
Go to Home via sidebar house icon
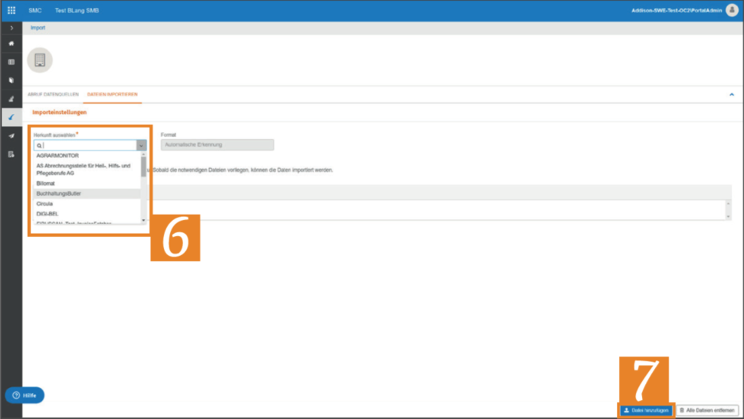click(x=11, y=43)
